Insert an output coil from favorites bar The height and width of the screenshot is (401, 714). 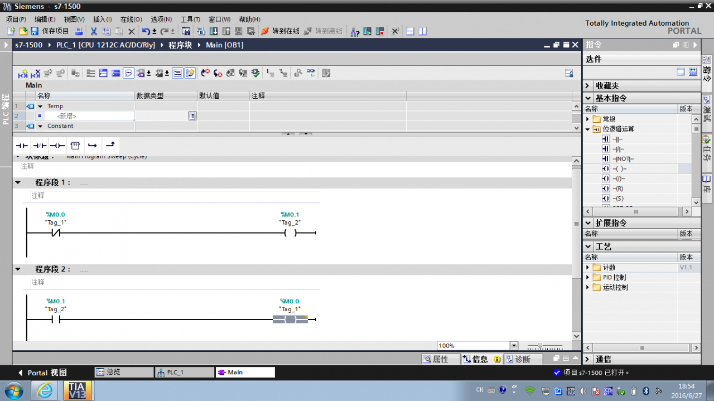[x=57, y=146]
